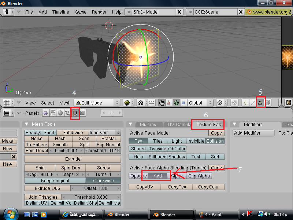
Task: Open the Select menu in 3D header
Action: point(48,103)
